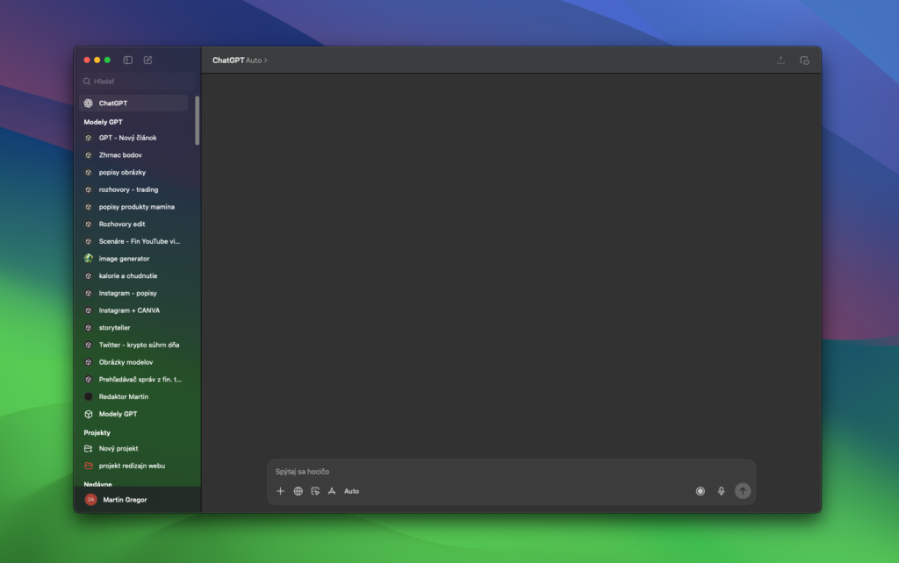The image size is (899, 563).
Task: Open a new chat with the compose icon
Action: 147,60
